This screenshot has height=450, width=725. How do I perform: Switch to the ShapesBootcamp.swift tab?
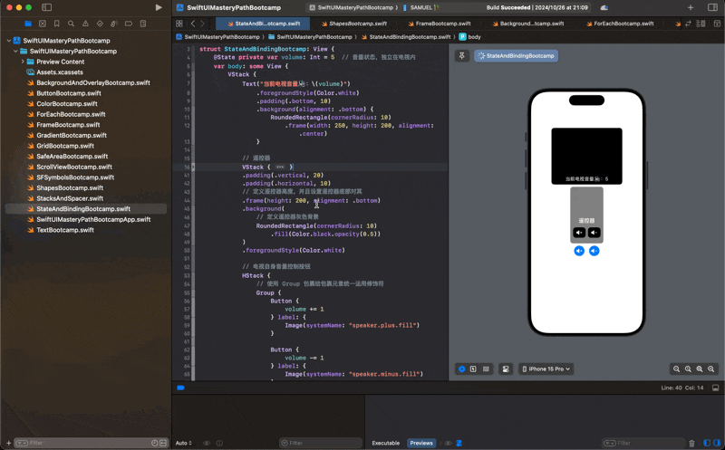[354, 24]
